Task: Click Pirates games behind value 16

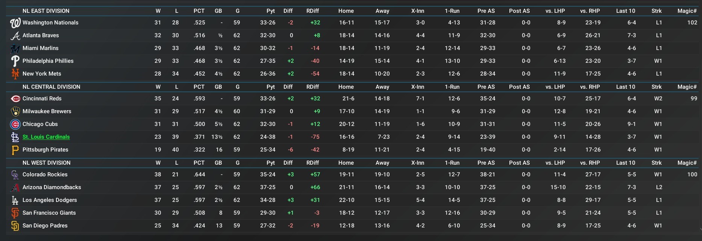Action: click(x=219, y=150)
